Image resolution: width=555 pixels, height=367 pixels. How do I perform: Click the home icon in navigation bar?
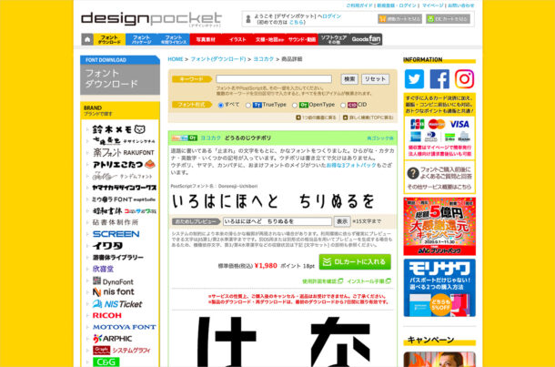pos(87,39)
